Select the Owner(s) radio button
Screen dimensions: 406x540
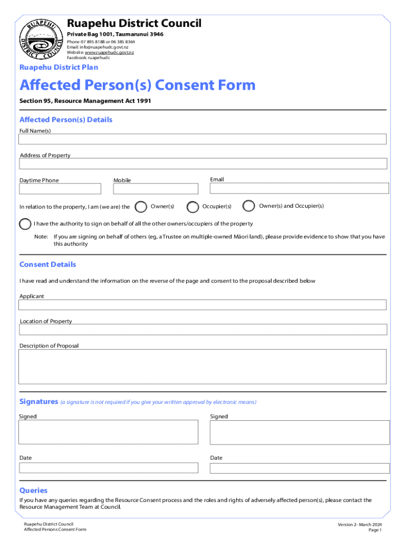(141, 207)
